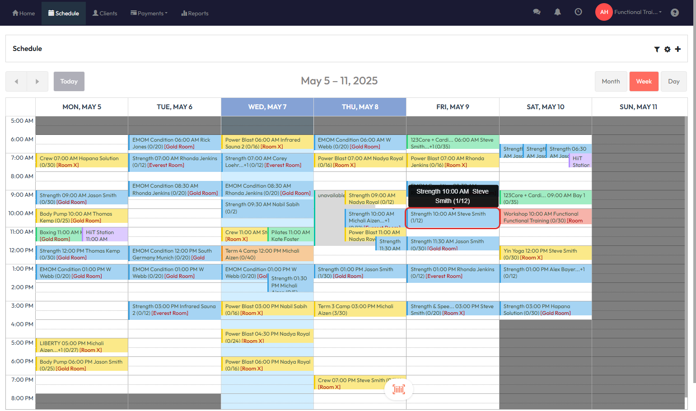Open Term 4 Camp 12:00 PM orange event
Screen dimensions: 696x411
tap(267, 254)
